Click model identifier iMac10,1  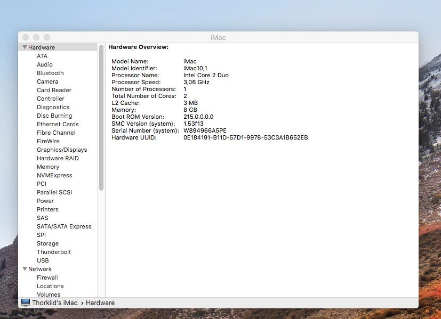coord(195,68)
